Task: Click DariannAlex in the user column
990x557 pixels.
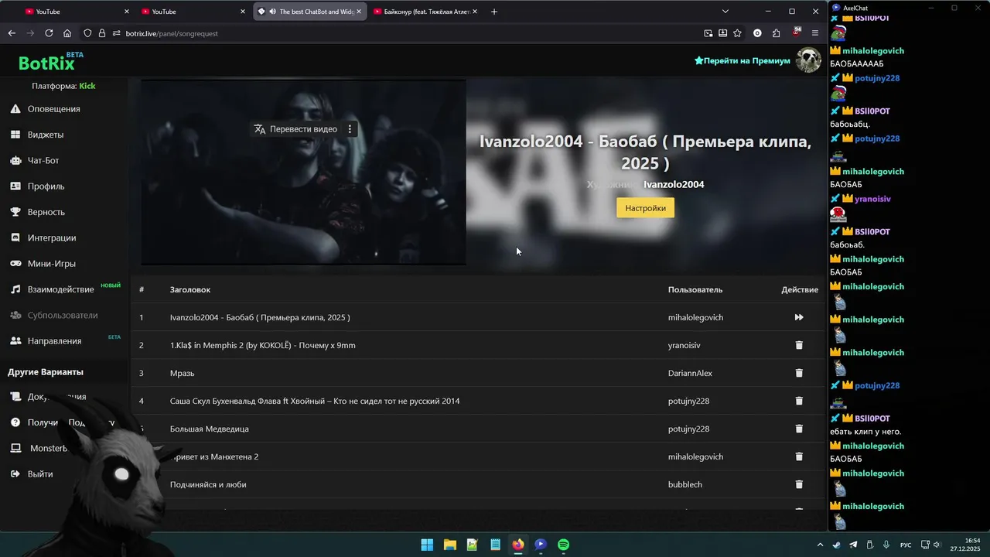Action: point(690,373)
